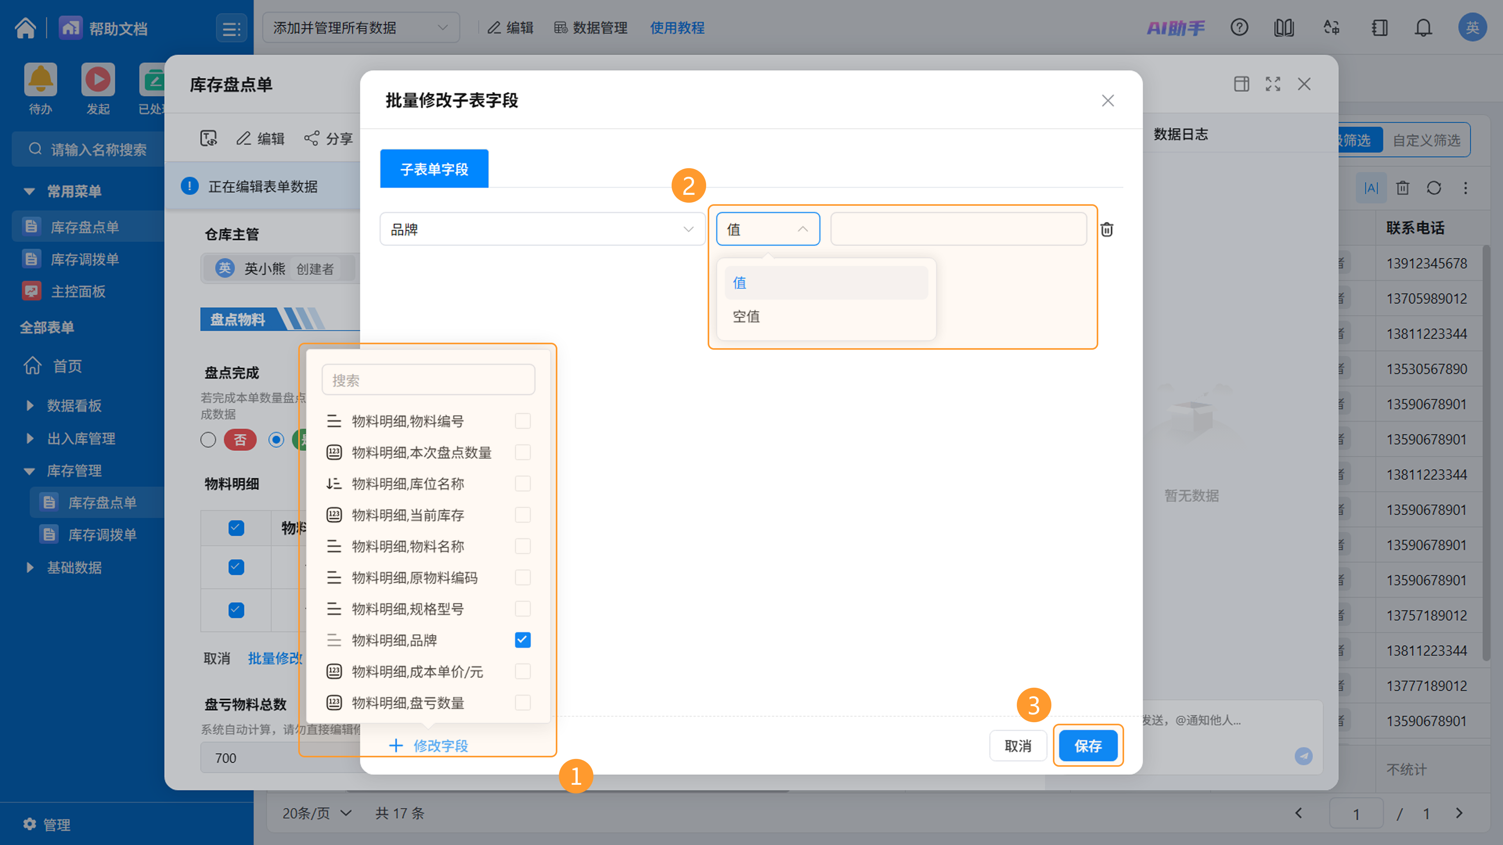Click the |A| column width icon

pyautogui.click(x=1371, y=188)
